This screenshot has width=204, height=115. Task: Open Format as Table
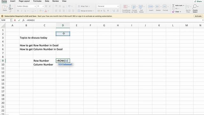134,9
